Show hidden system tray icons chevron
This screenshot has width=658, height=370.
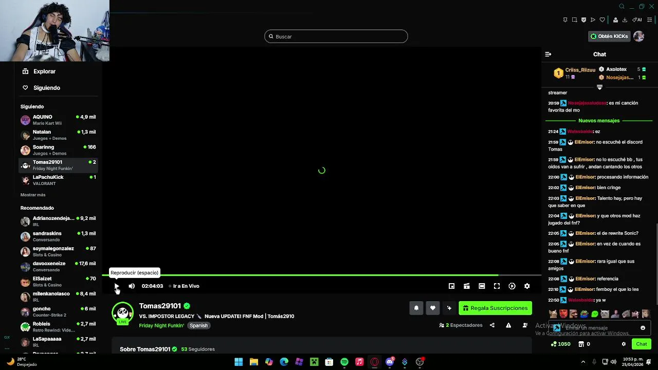coord(583,362)
